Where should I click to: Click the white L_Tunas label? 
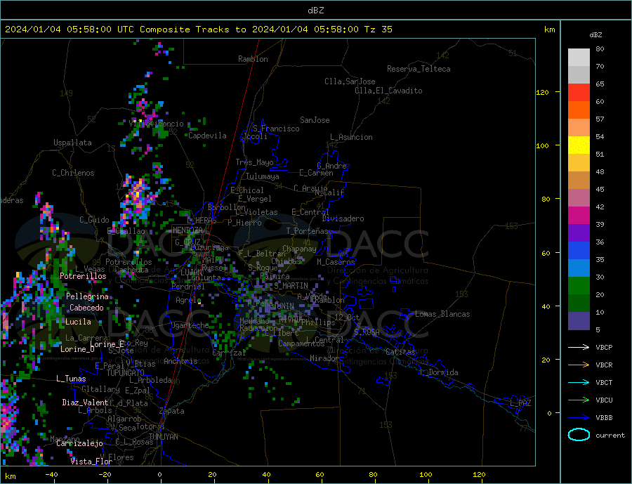pos(71,379)
